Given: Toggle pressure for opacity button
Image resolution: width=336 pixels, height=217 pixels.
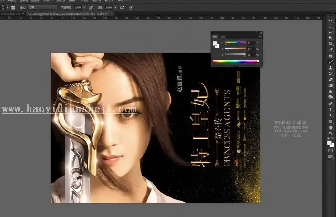Looking at the screenshot, I should click(91, 8).
